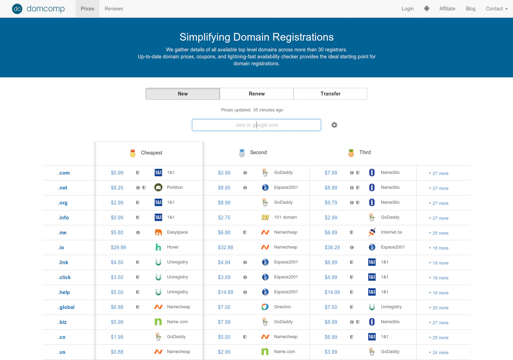Click the 1&1 logo in .com row
The image size is (513, 360).
coord(158,173)
